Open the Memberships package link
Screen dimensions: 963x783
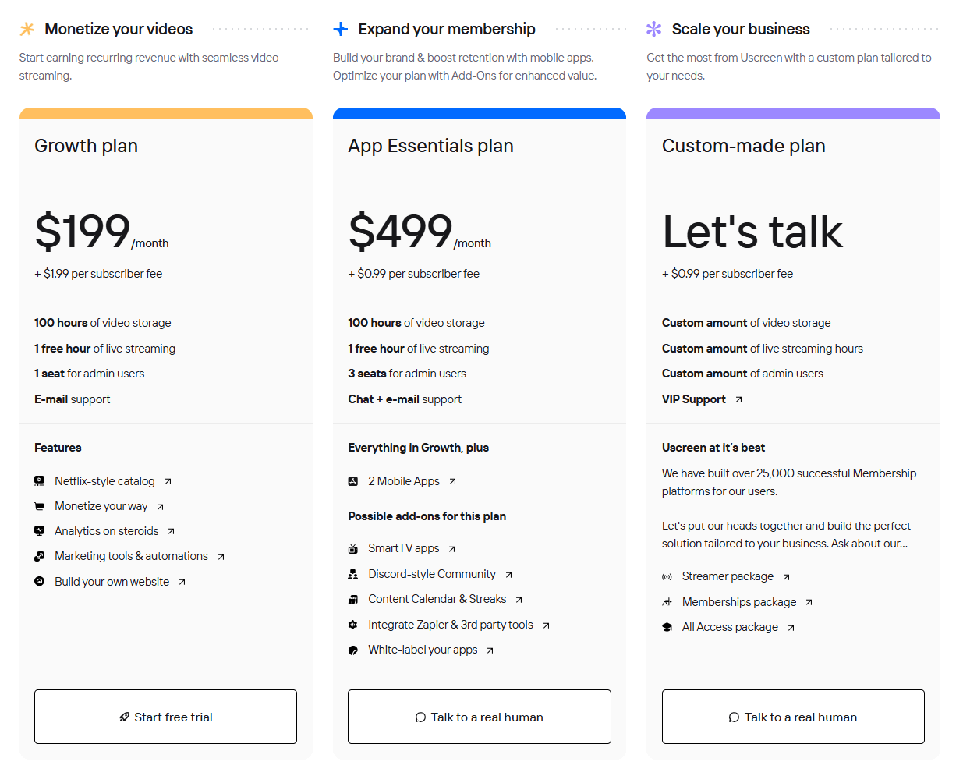739,602
